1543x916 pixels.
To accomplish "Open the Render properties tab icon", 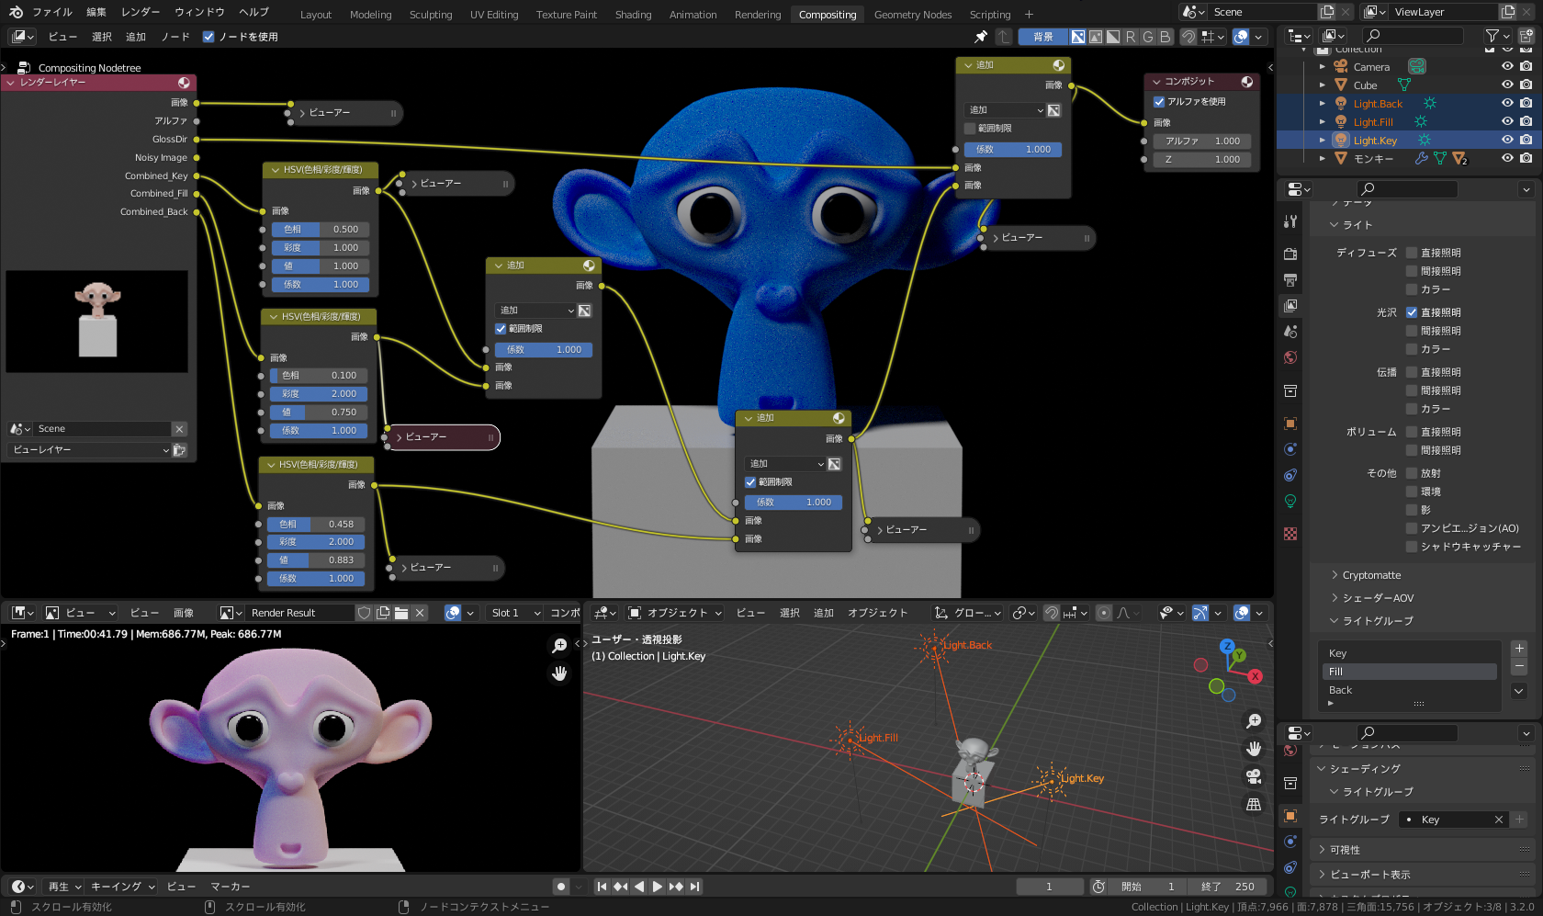I will coord(1290,254).
